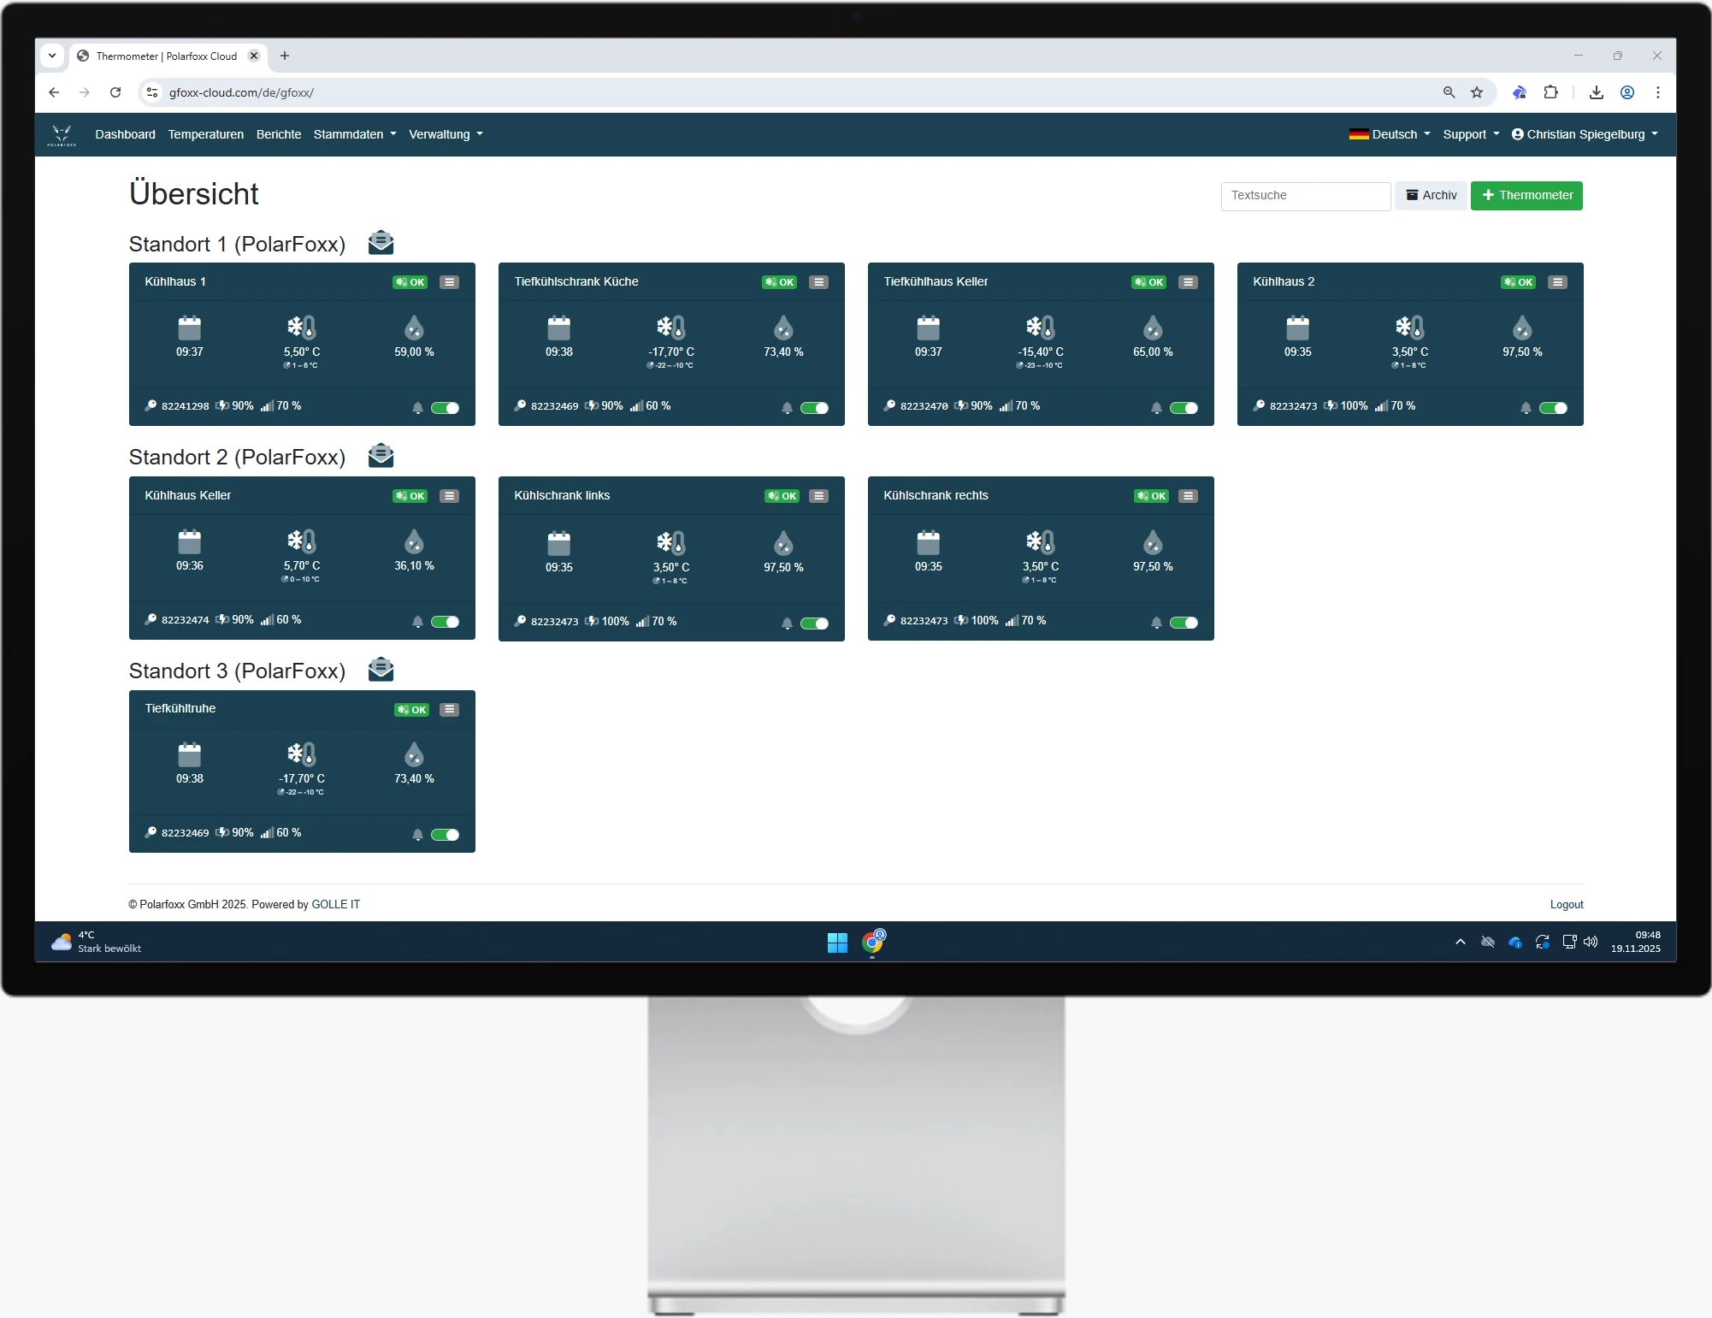This screenshot has width=1712, height=1318.
Task: Disable the Tiefkühlhaus Keller alarm switch
Action: point(1184,408)
